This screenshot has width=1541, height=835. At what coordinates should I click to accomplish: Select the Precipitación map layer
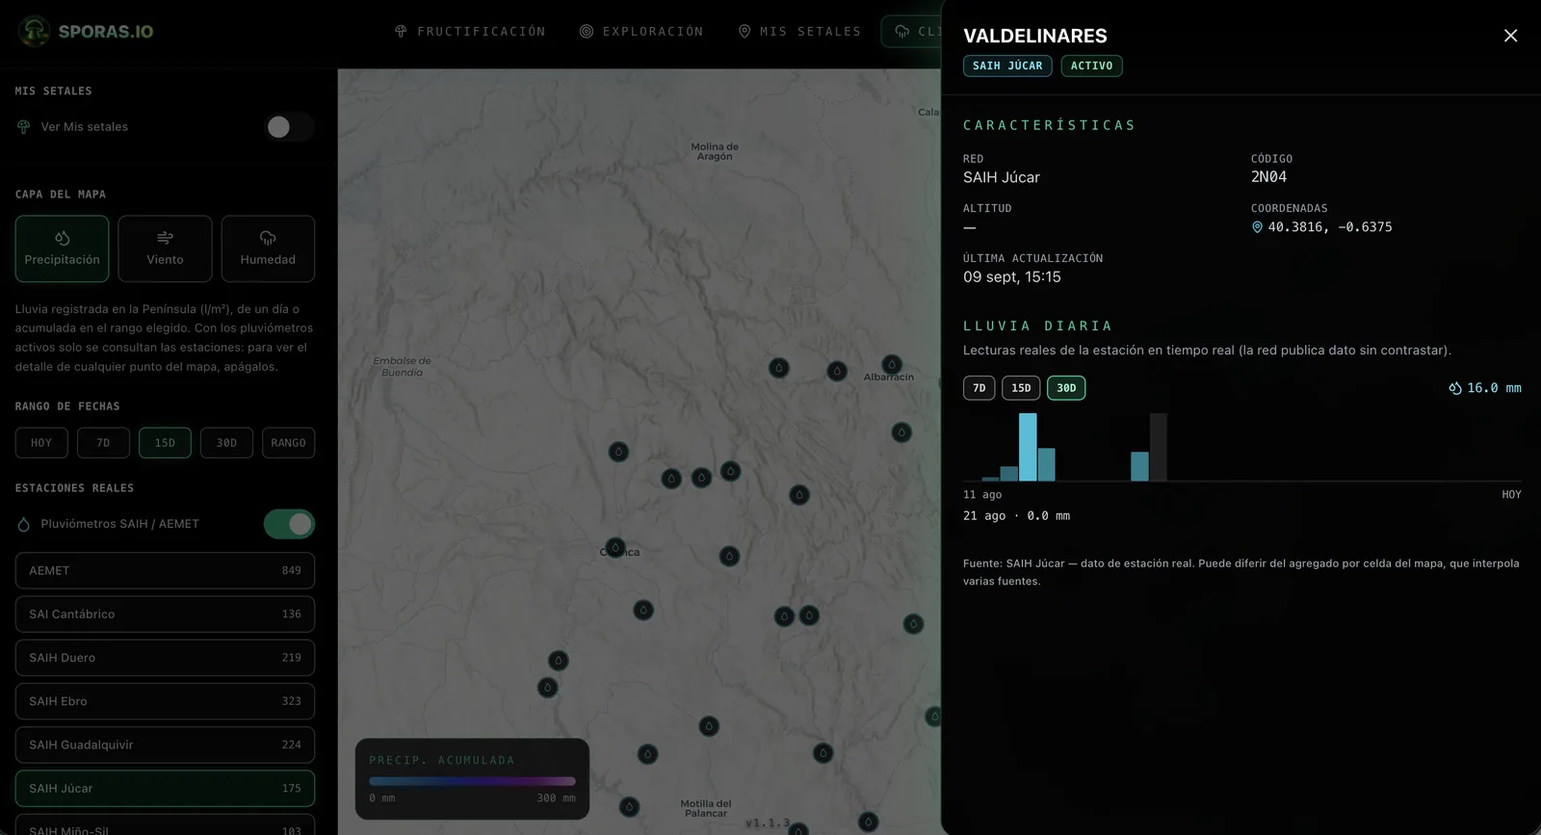click(x=62, y=248)
